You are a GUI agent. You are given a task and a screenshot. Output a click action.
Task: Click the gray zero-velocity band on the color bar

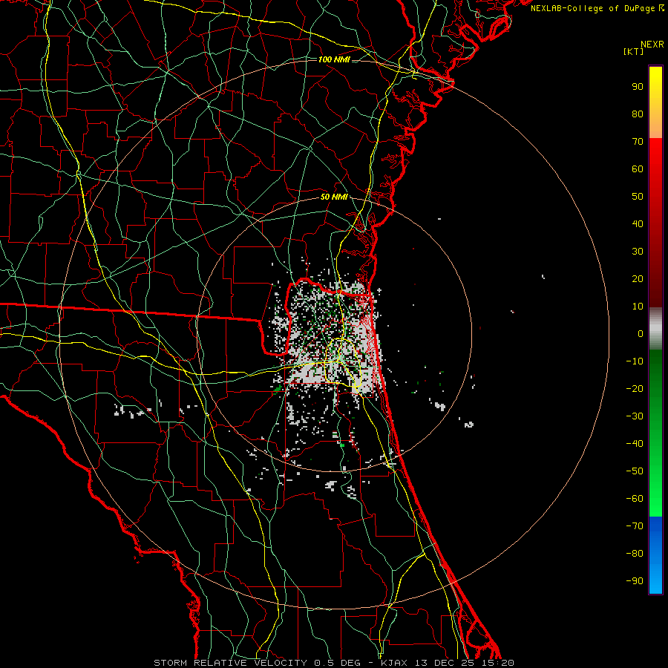pos(655,329)
